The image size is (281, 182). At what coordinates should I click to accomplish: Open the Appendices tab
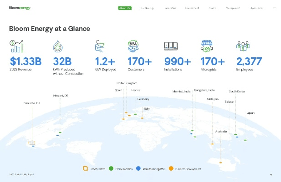tap(257, 8)
